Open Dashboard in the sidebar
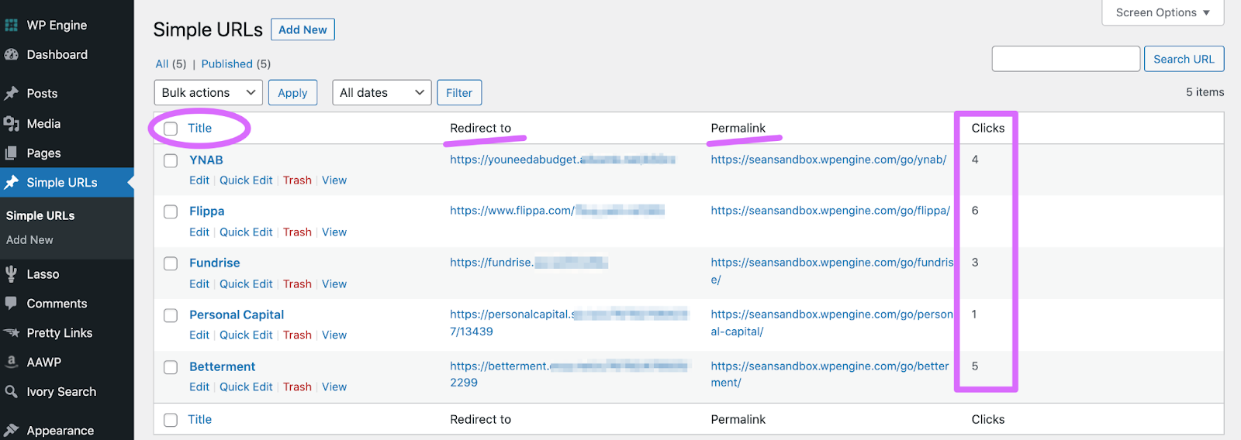Viewport: 1241px width, 440px height. click(57, 54)
